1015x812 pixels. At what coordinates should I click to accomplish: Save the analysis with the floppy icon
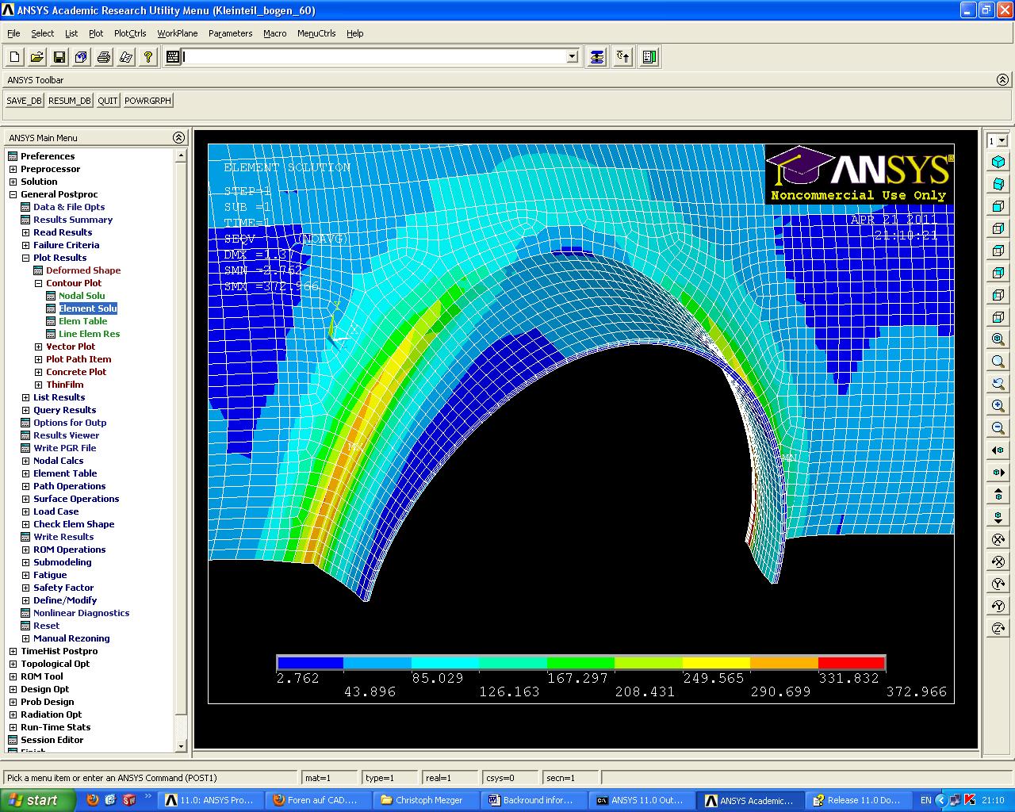59,57
